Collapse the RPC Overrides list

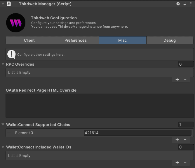3,64
